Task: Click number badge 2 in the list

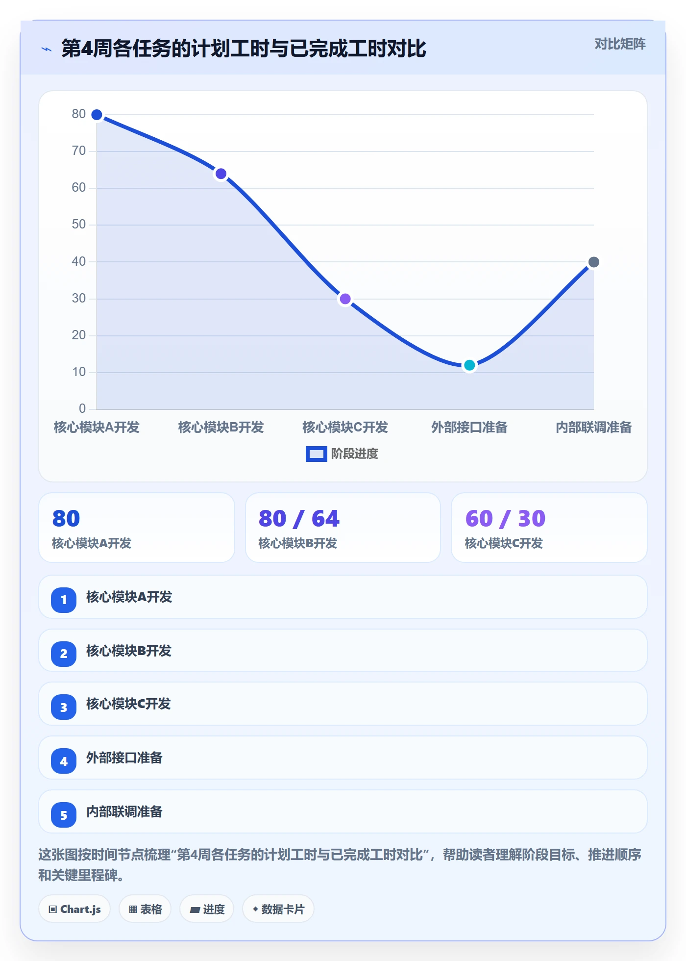Action: pos(64,654)
